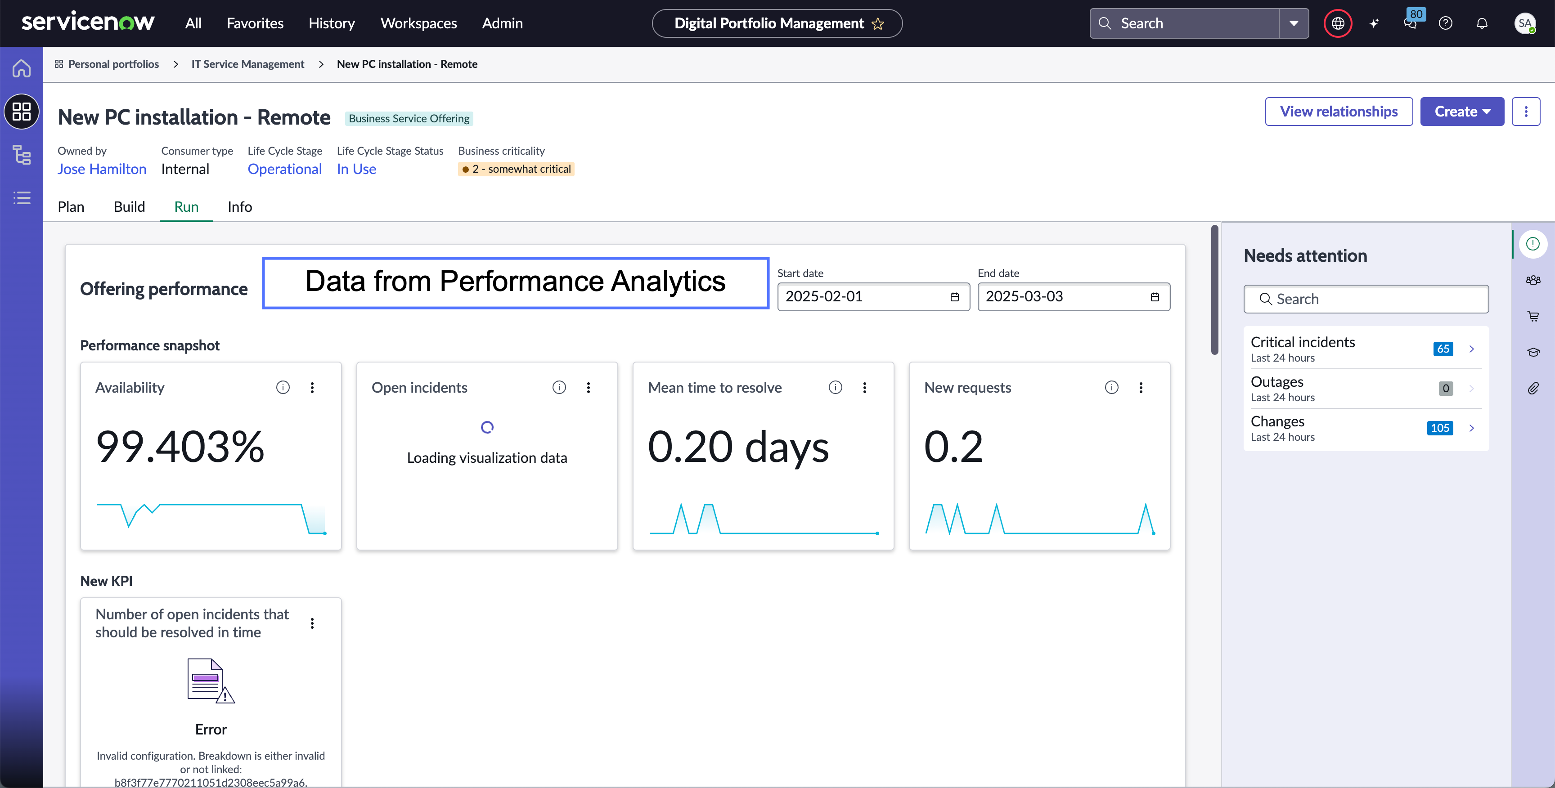Click the Operational life cycle stage link
The image size is (1555, 788).
coord(284,170)
